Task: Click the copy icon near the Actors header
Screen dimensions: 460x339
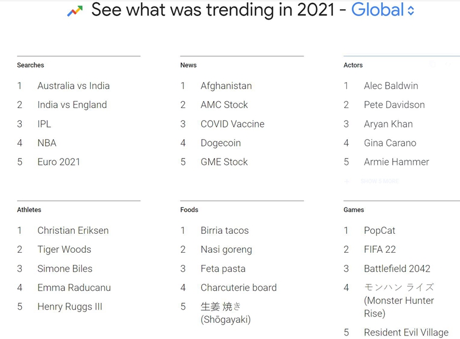Action: 433,63
